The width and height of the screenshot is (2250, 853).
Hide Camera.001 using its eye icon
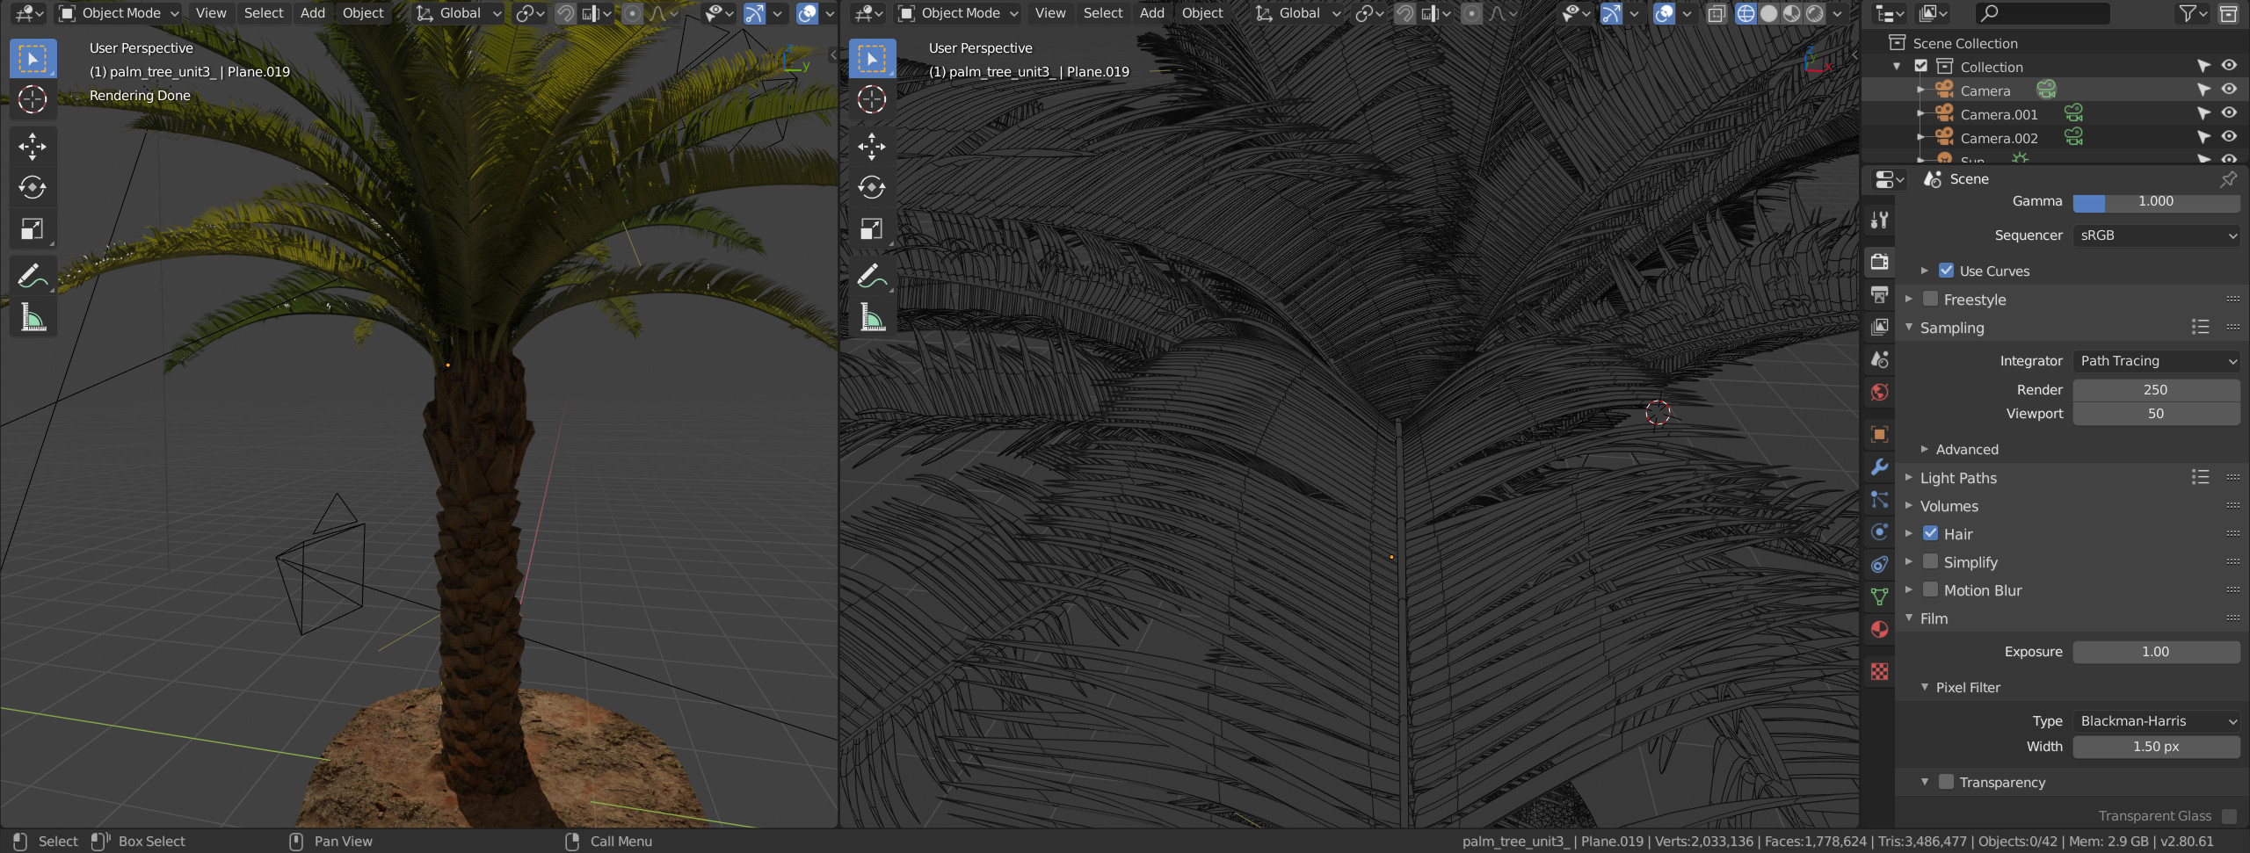pos(2229,113)
